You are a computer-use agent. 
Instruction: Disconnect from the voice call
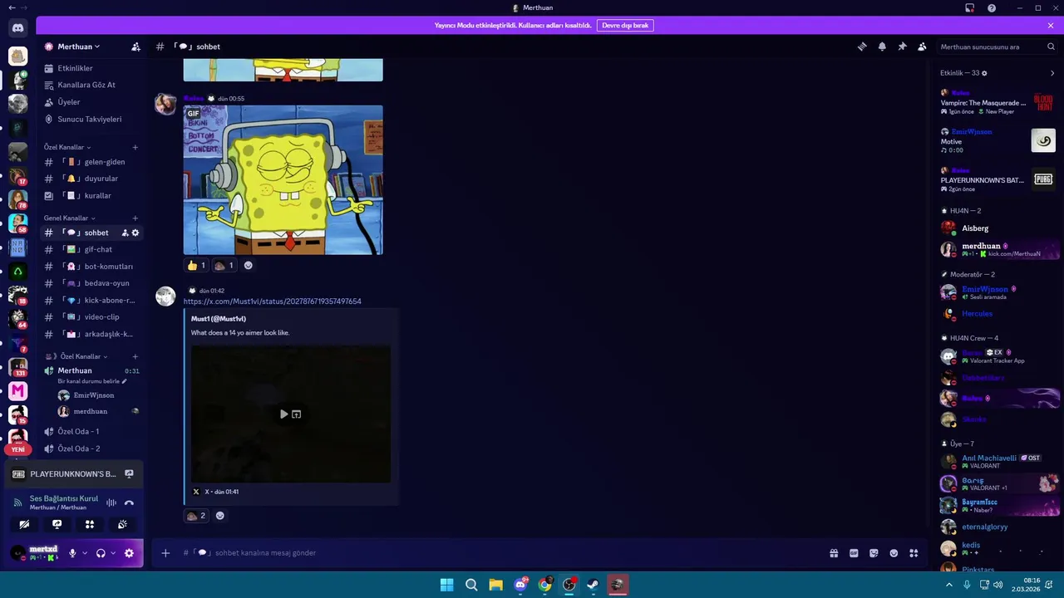(x=129, y=502)
